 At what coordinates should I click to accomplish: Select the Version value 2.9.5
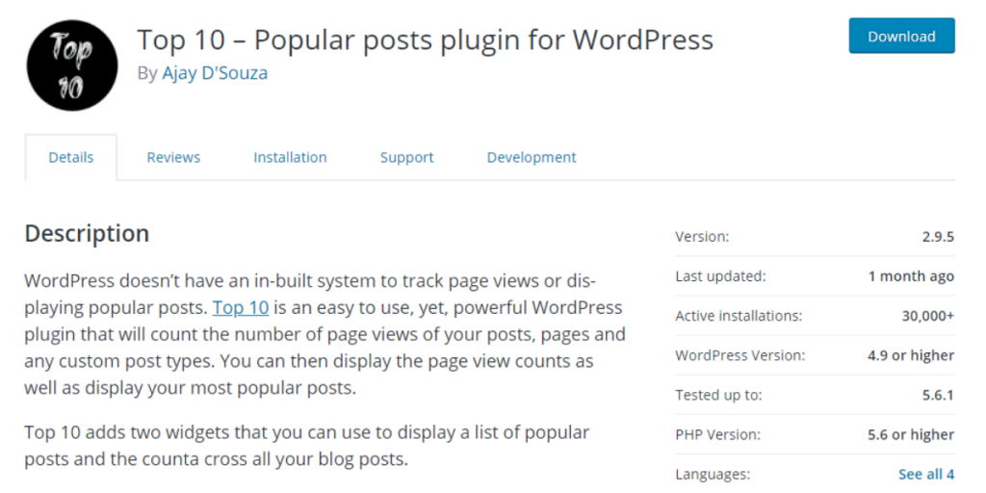pos(938,237)
